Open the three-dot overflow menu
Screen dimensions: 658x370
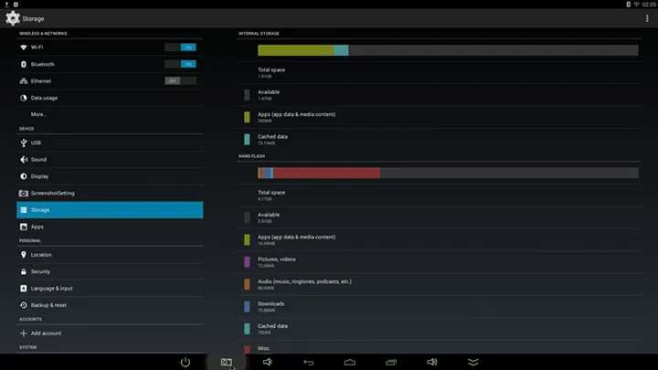pos(647,18)
